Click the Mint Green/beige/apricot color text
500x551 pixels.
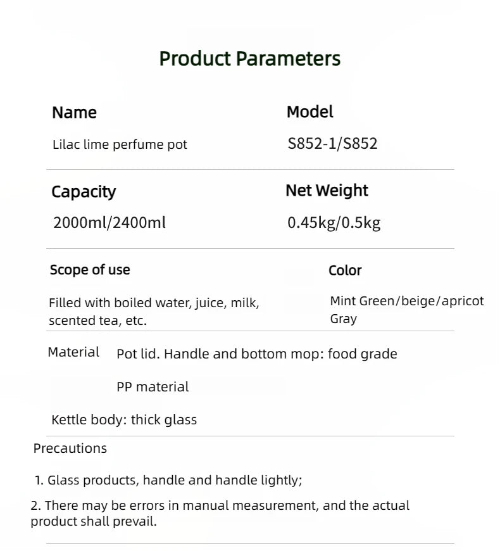tap(406, 301)
